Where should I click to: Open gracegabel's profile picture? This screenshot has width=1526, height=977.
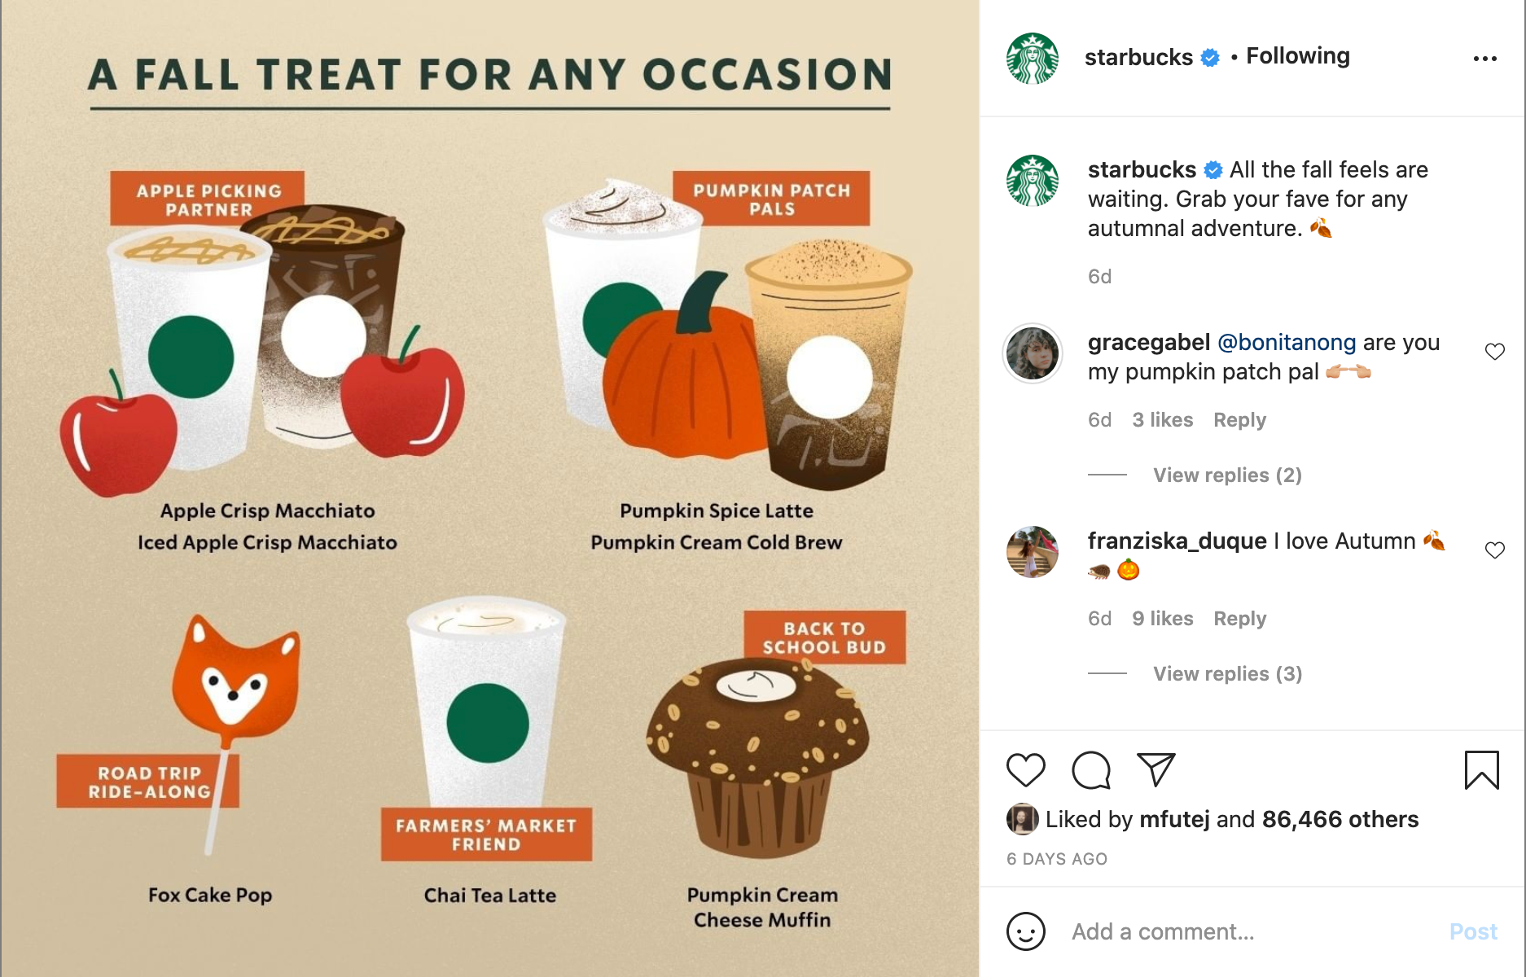(1033, 353)
